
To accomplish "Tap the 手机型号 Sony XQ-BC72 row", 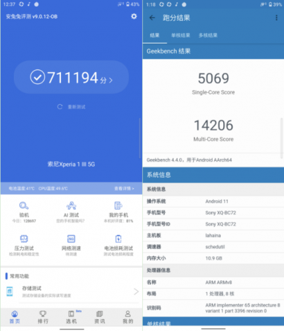I will [x=213, y=213].
